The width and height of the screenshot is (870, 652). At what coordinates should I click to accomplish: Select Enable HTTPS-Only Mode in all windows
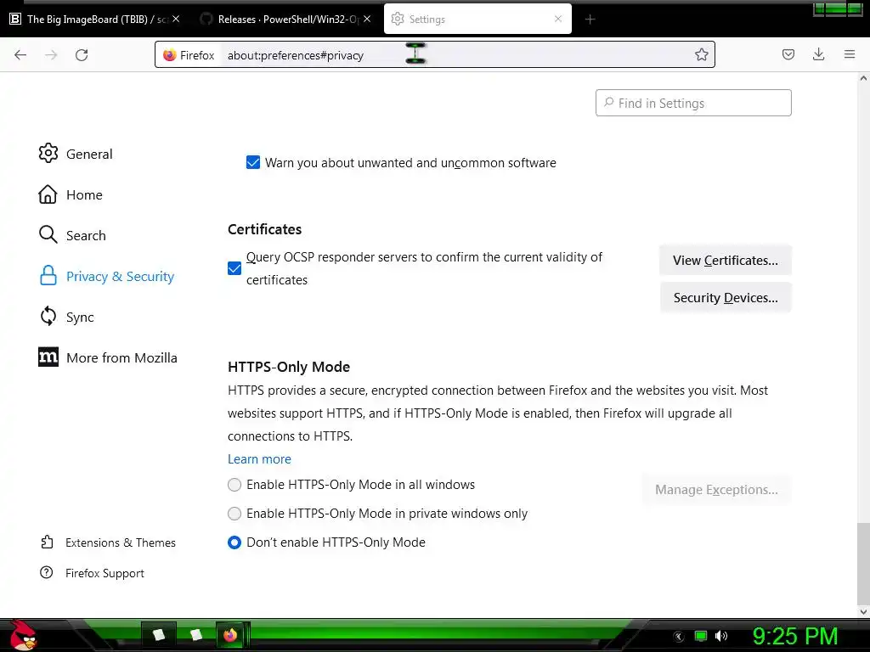(234, 485)
